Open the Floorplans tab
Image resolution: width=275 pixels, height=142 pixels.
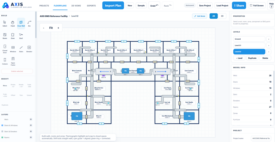point(60,6)
